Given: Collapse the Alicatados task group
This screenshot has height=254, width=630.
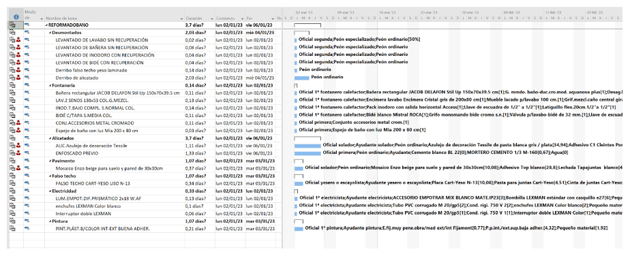Looking at the screenshot, I should 50,138.
